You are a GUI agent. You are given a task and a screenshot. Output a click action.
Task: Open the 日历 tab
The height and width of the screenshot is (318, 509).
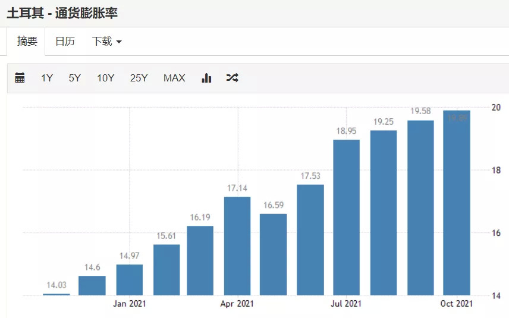click(x=65, y=42)
